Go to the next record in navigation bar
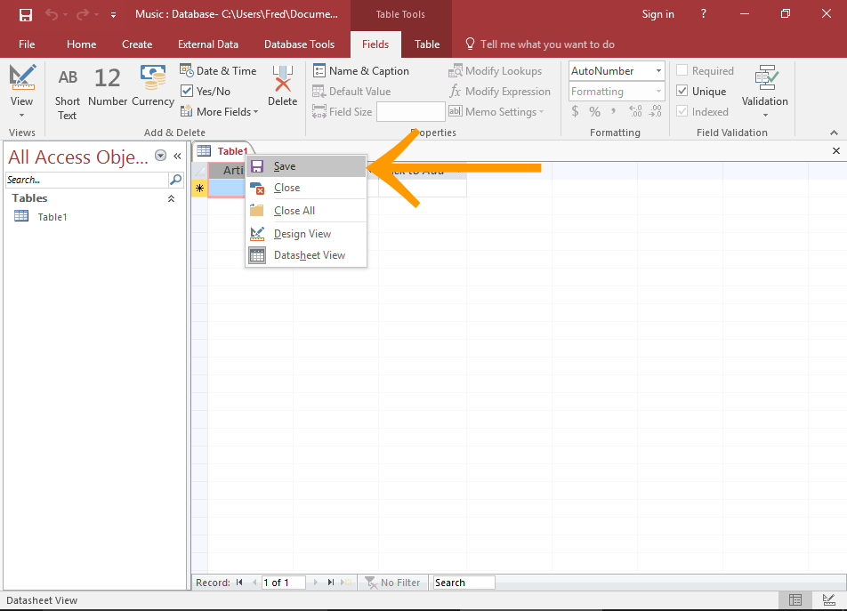The image size is (847, 611). (315, 583)
